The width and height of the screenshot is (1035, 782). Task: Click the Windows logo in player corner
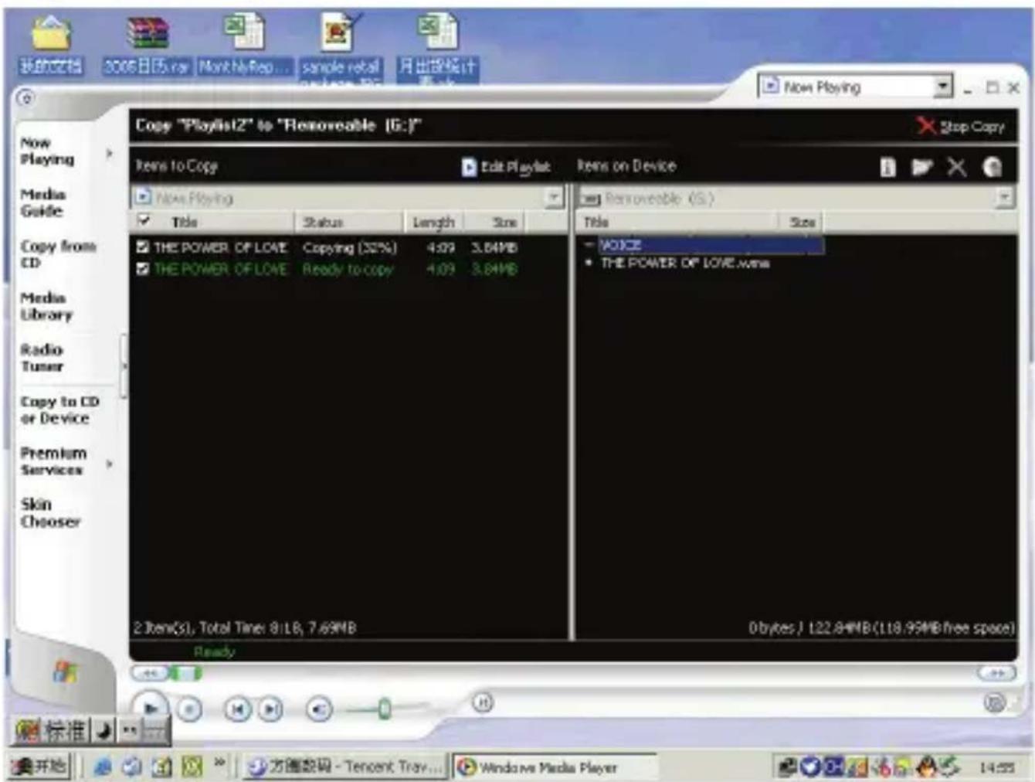coord(65,672)
